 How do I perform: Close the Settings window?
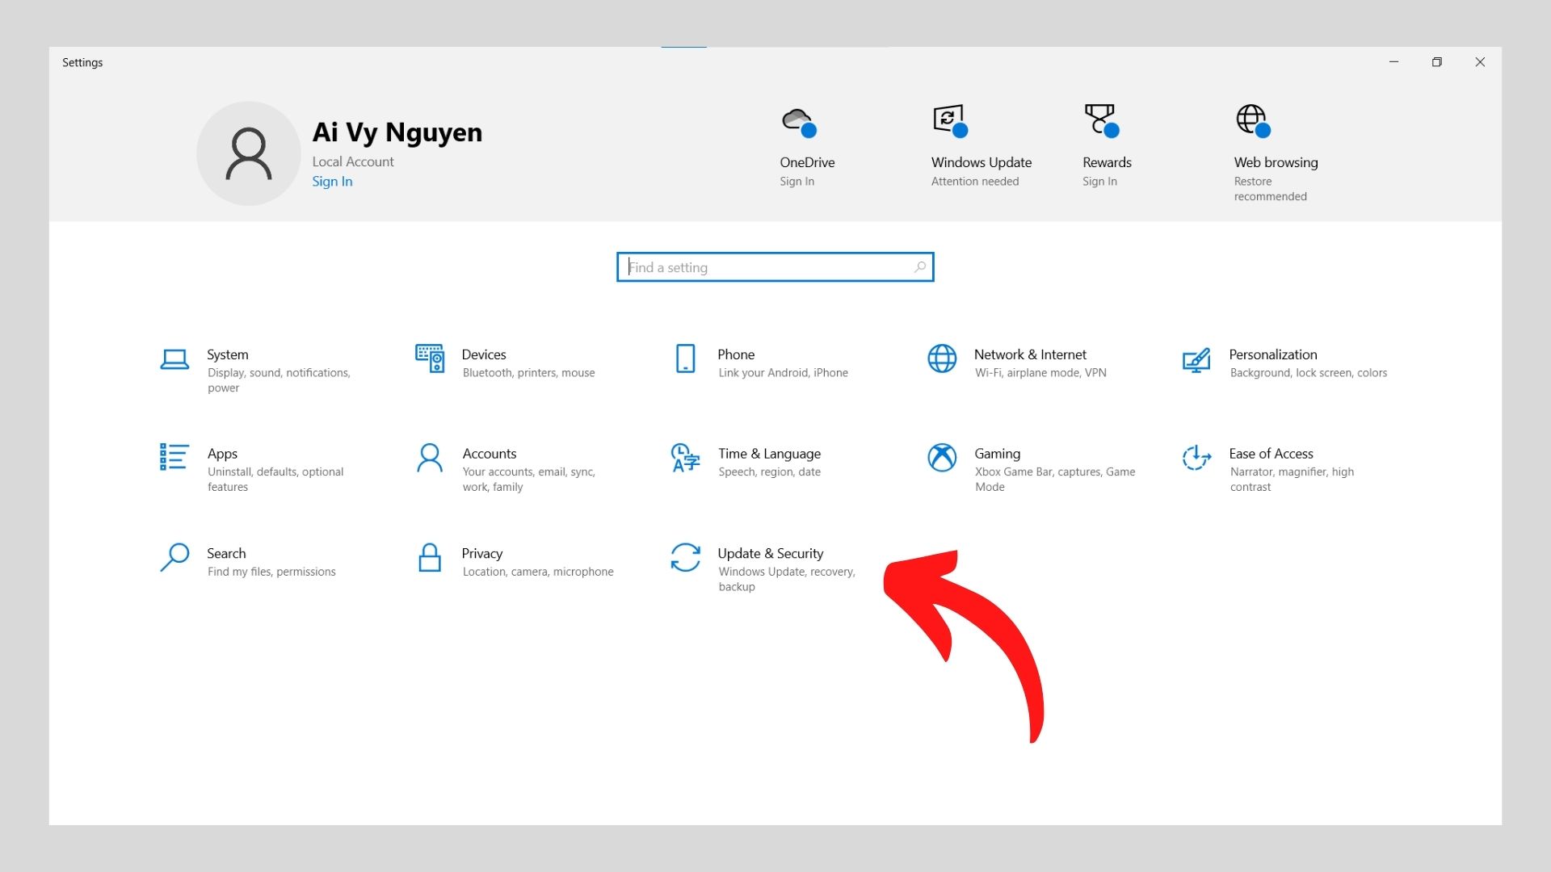1480,62
